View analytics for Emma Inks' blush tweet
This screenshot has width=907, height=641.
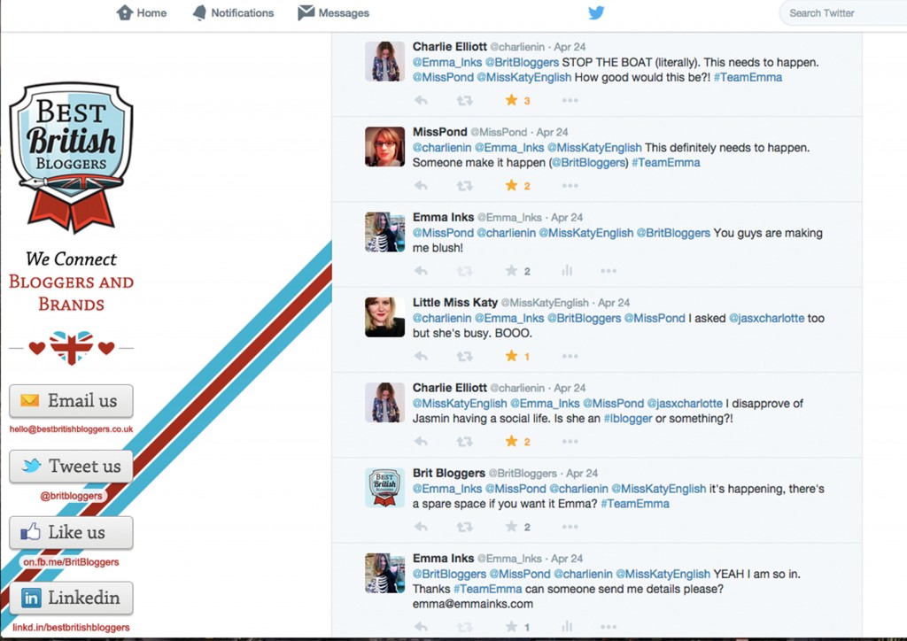click(x=567, y=271)
